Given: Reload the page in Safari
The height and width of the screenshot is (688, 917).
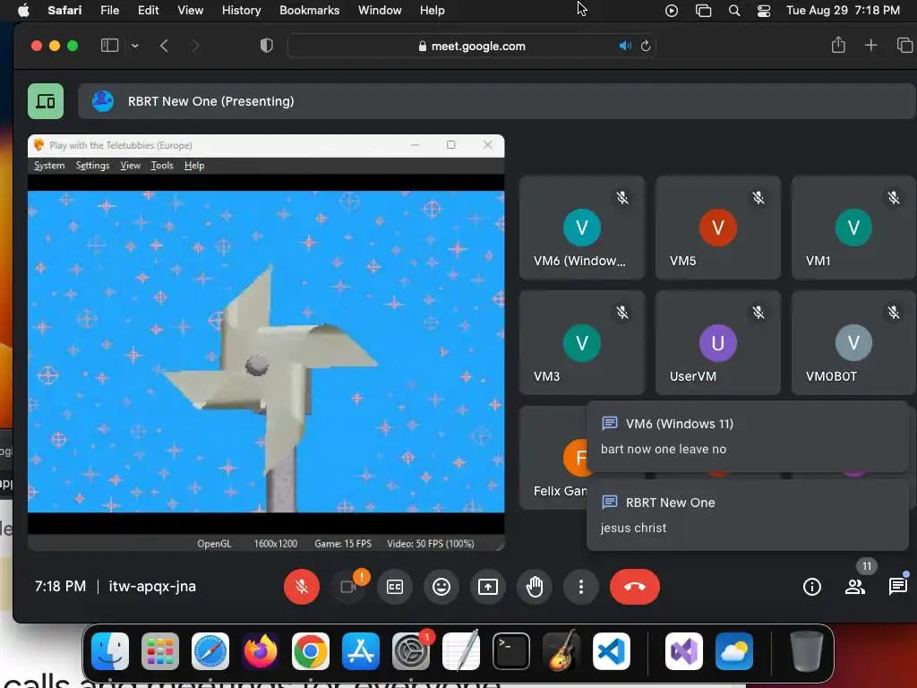Looking at the screenshot, I should (646, 46).
